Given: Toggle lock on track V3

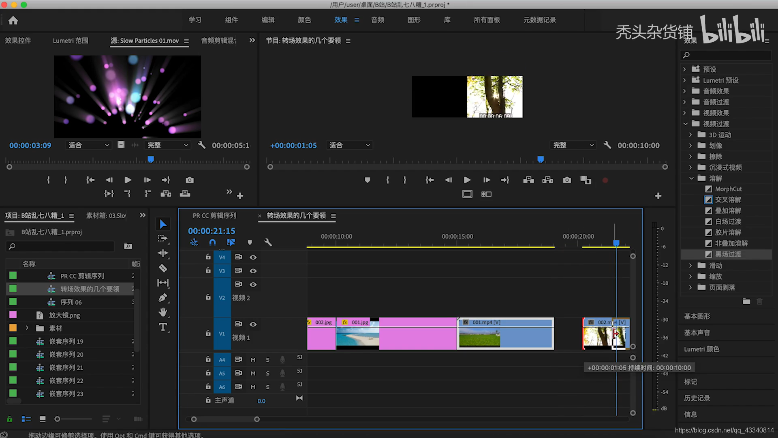Looking at the screenshot, I should coord(208,271).
